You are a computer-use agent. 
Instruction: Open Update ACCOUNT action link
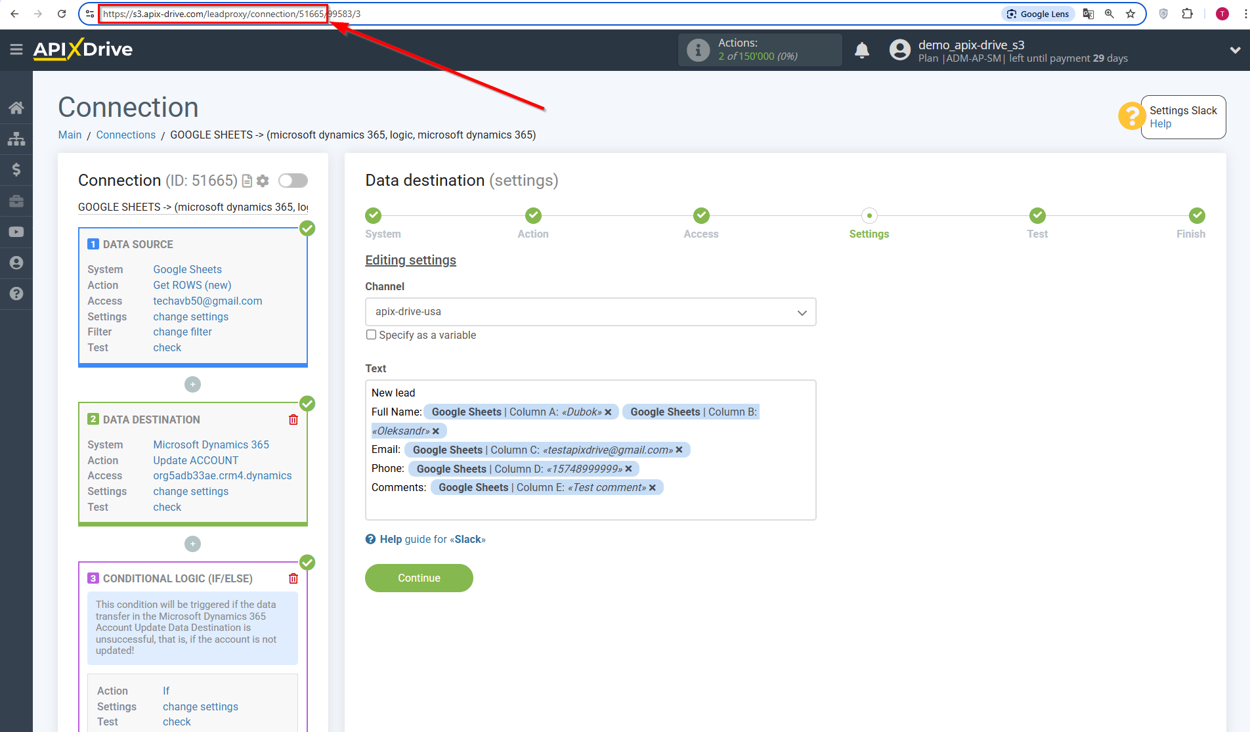[x=196, y=460]
